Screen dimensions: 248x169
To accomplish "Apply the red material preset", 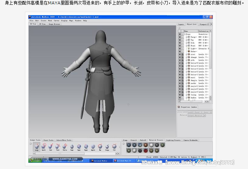I will (146, 150).
